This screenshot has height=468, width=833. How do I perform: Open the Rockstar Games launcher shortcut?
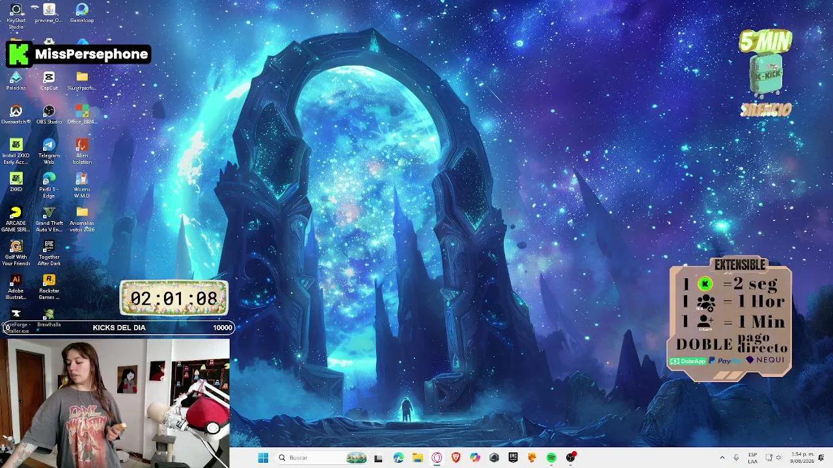49,287
